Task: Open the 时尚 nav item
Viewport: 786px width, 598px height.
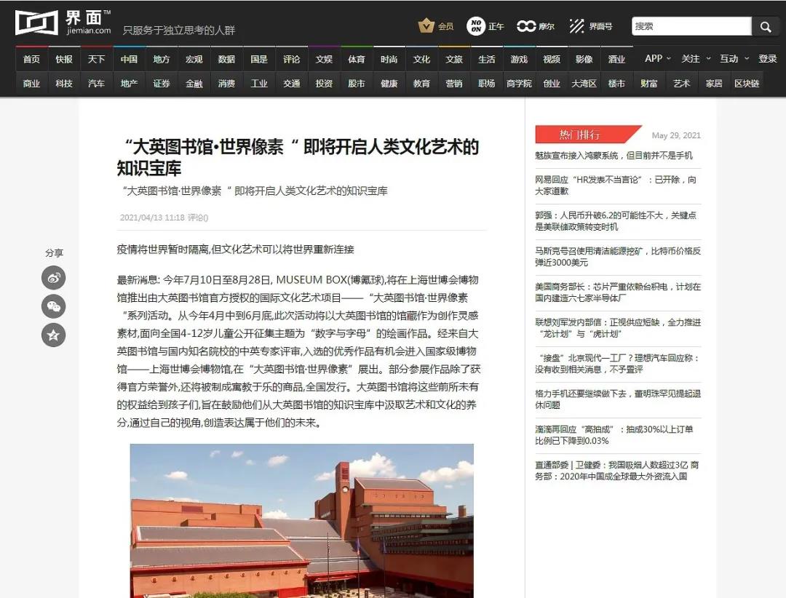Action: 389,59
